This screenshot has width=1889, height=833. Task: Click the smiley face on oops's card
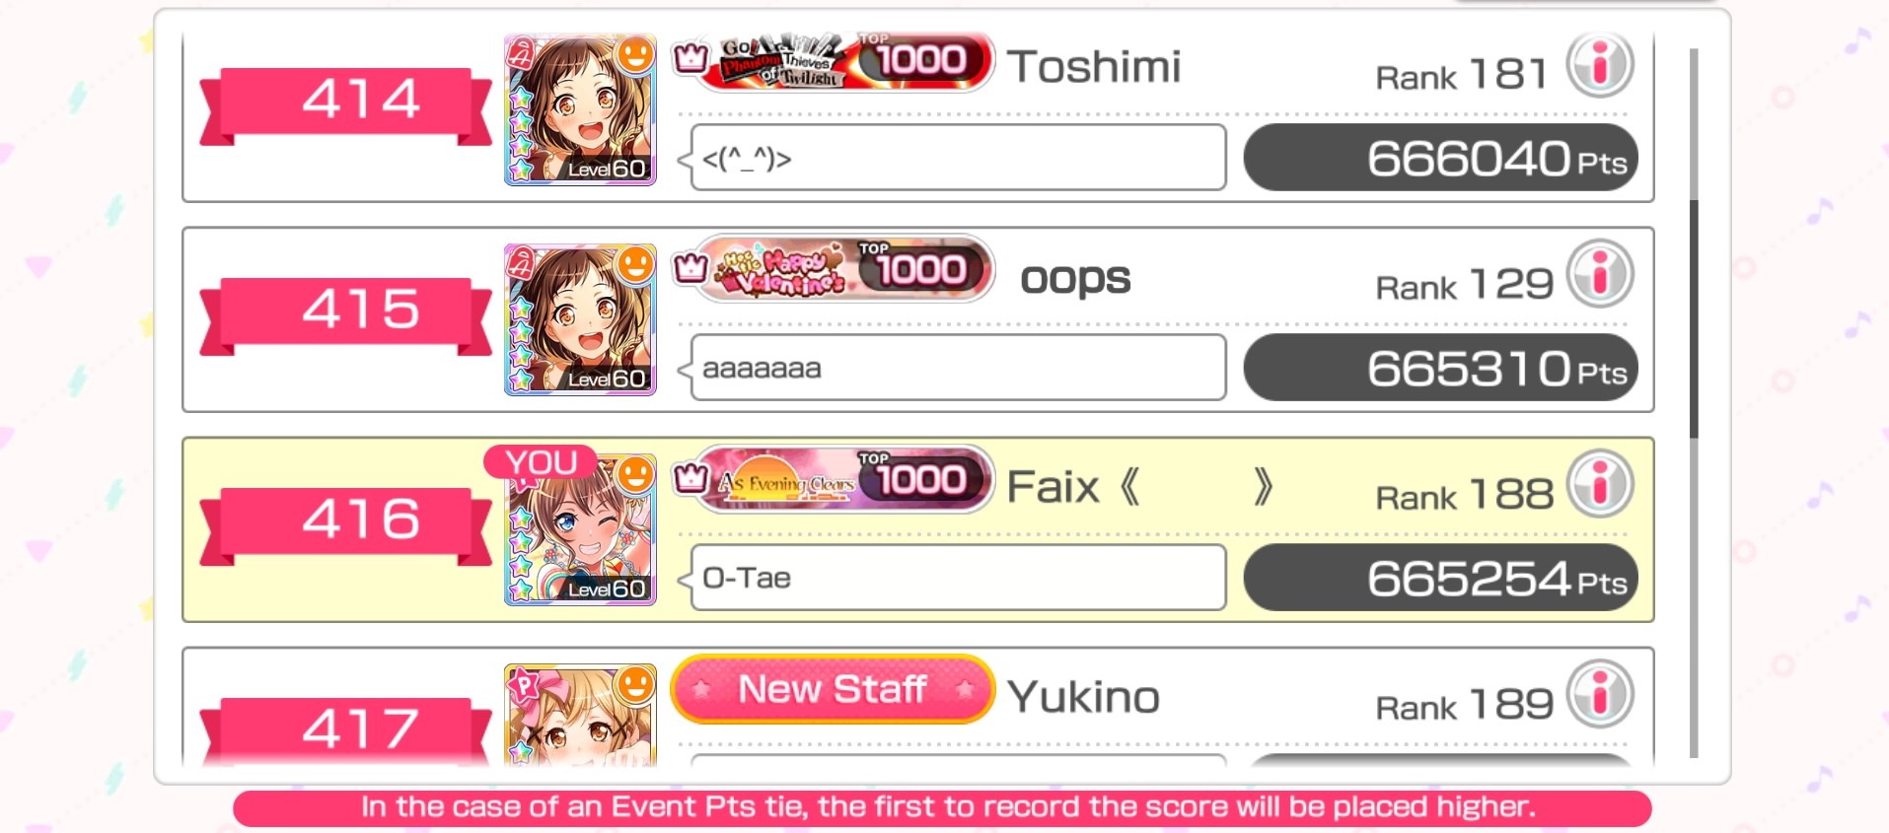click(635, 265)
